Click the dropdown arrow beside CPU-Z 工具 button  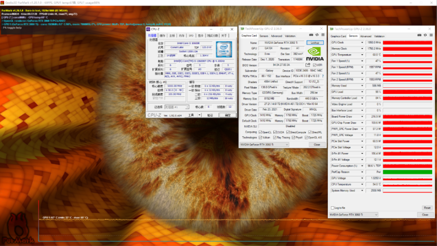(x=199, y=115)
